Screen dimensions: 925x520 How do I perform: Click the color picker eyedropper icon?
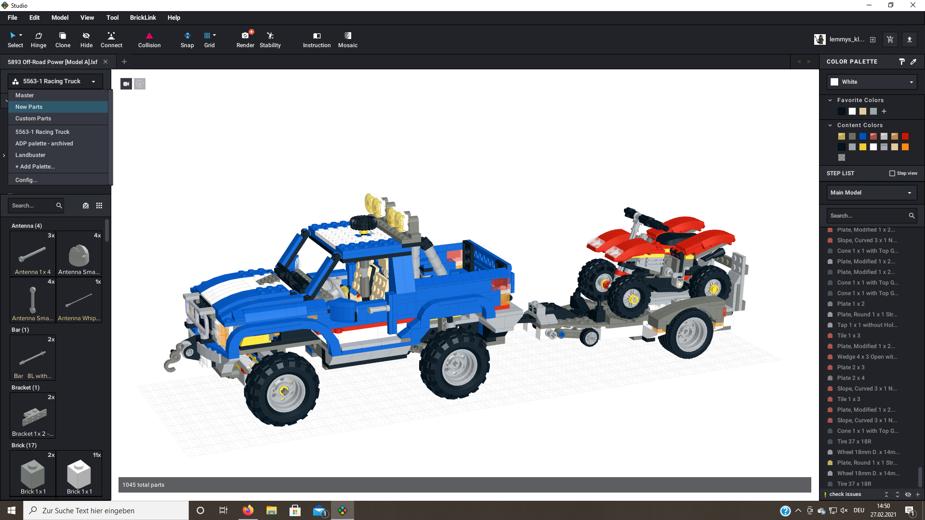click(x=913, y=62)
